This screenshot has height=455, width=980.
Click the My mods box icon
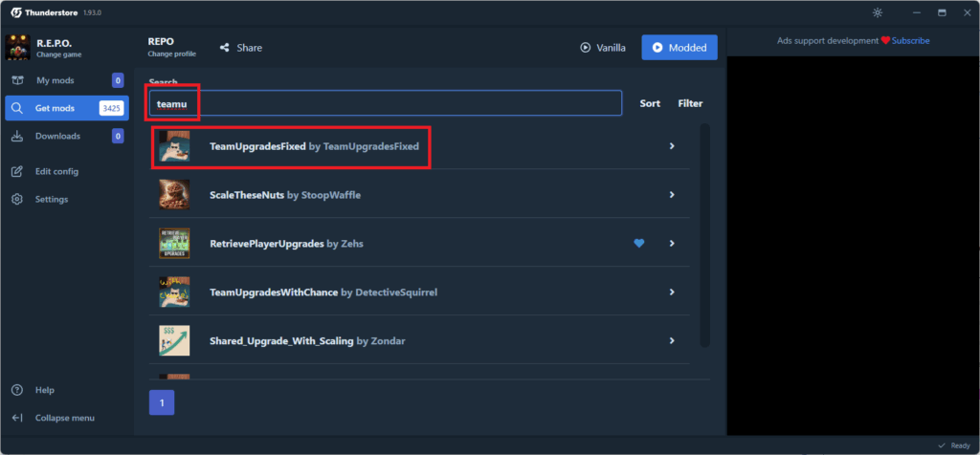[17, 80]
